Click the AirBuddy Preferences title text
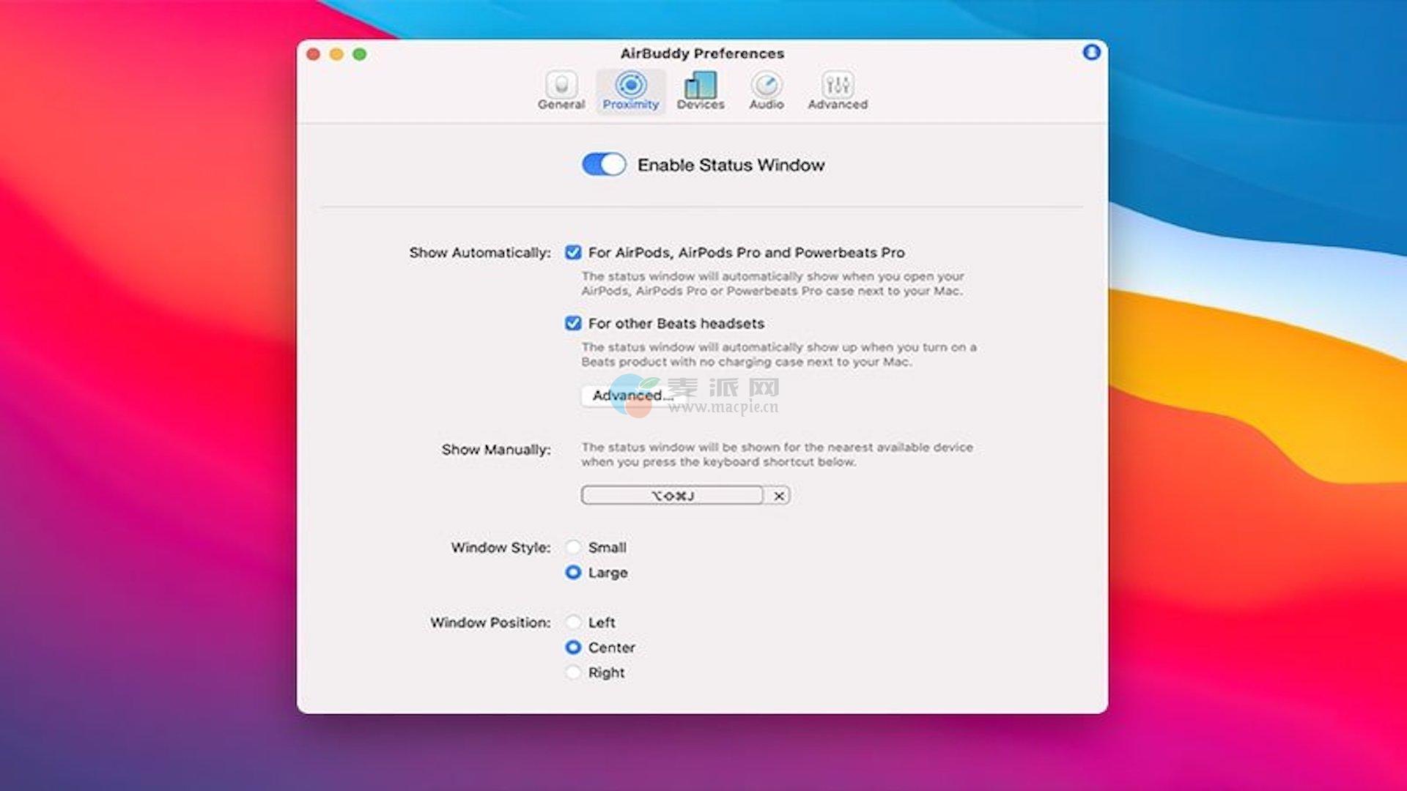 (x=702, y=53)
